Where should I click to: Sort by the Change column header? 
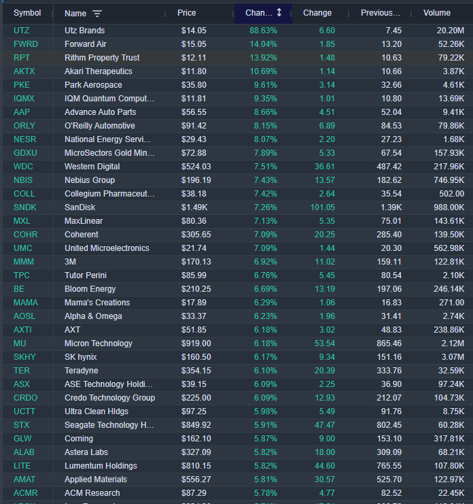coord(317,13)
